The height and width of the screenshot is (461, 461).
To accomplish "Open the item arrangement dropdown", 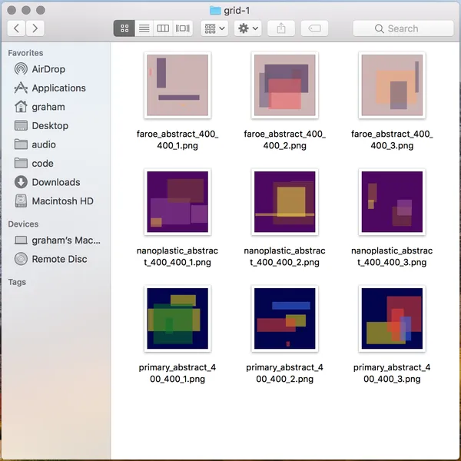I will [214, 28].
